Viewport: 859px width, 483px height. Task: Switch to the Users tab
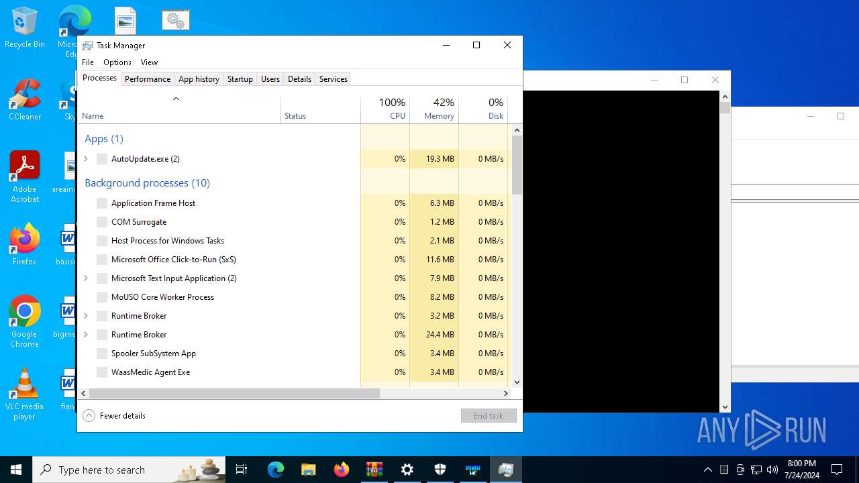pos(270,79)
